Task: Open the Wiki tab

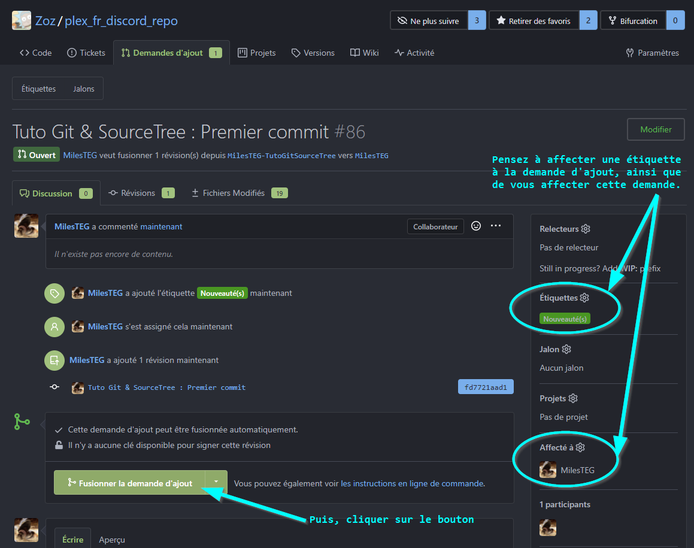Action: [x=364, y=53]
